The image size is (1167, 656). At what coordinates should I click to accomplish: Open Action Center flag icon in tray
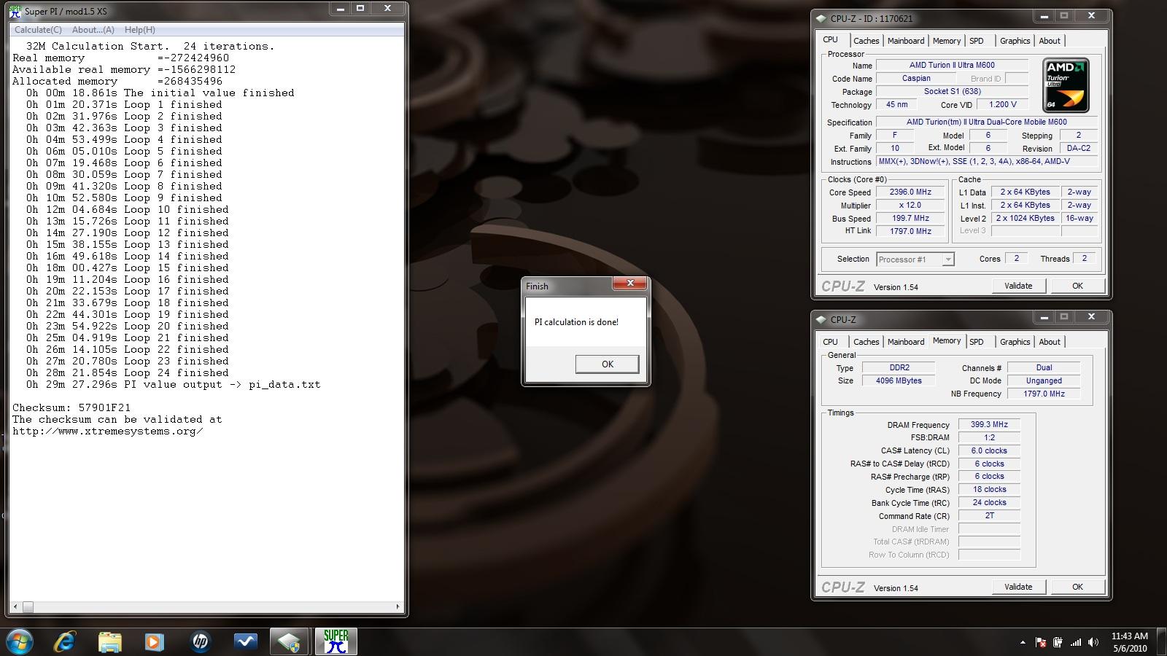[x=1041, y=642]
